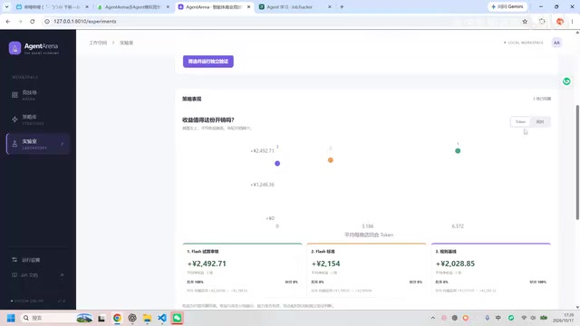Go forward in browser history
The height and width of the screenshot is (326, 580).
[20, 22]
